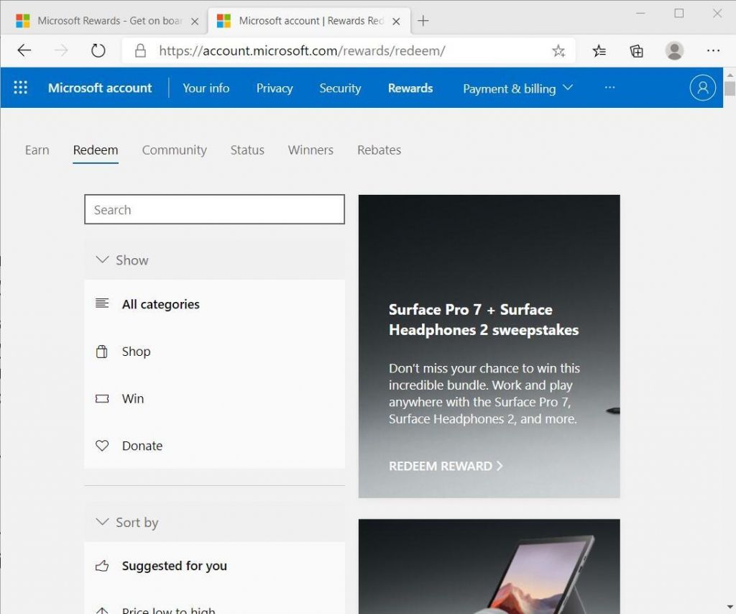Select the All categories filter icon
Screen dimensions: 736x614
[102, 303]
